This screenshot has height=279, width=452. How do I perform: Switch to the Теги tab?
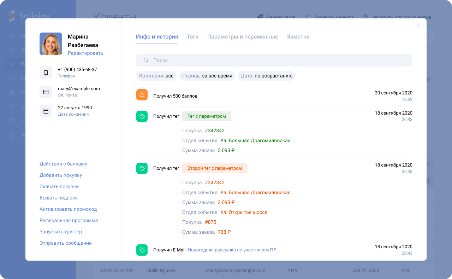click(x=192, y=37)
